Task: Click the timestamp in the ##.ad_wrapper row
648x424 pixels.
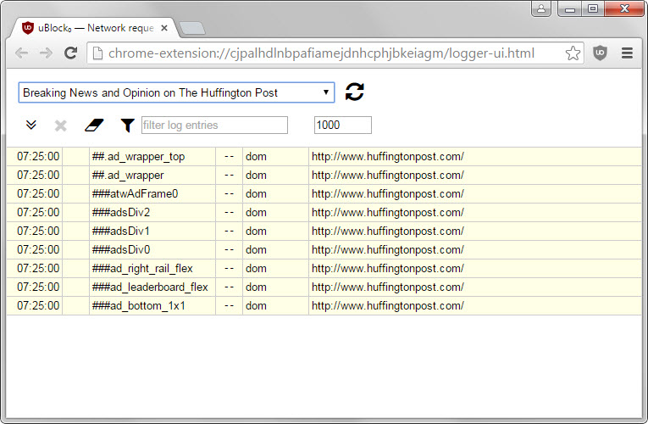Action: (x=38, y=175)
